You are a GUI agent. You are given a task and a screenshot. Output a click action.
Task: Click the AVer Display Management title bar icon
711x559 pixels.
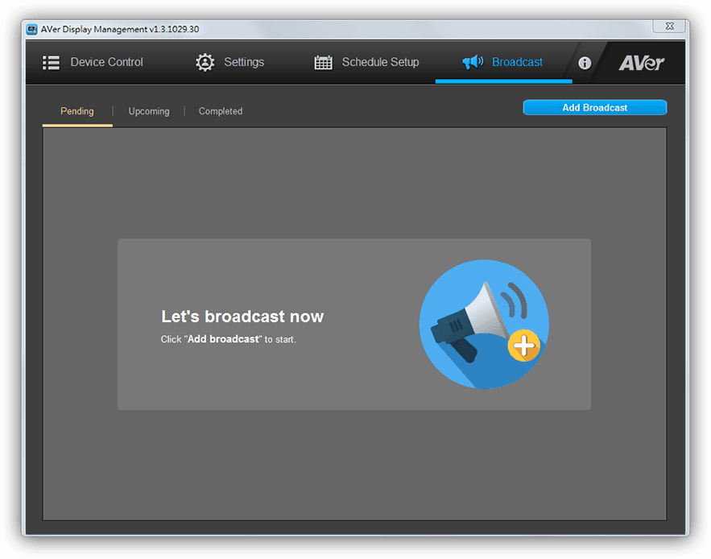(x=31, y=30)
